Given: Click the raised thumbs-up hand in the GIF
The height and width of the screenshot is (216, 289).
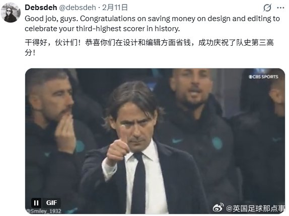Looking at the screenshot, I should click(118, 146).
